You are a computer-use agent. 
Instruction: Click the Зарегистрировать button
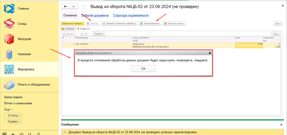150,23
